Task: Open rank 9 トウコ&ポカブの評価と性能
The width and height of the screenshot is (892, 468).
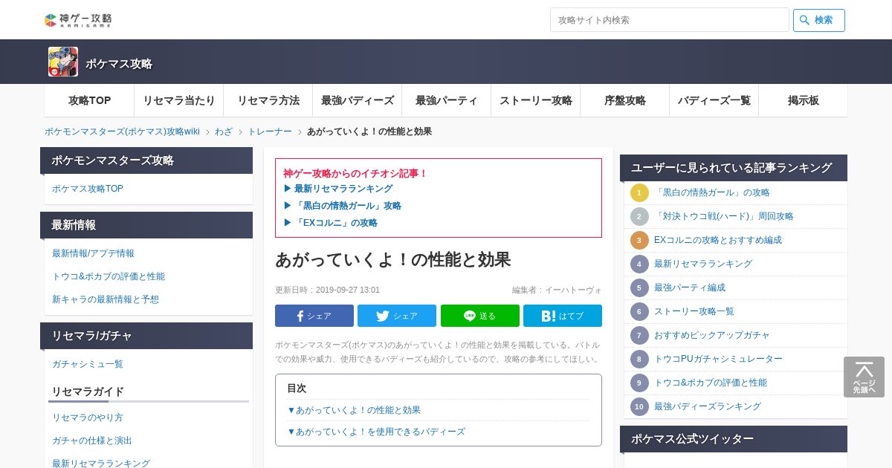Action: tap(711, 383)
